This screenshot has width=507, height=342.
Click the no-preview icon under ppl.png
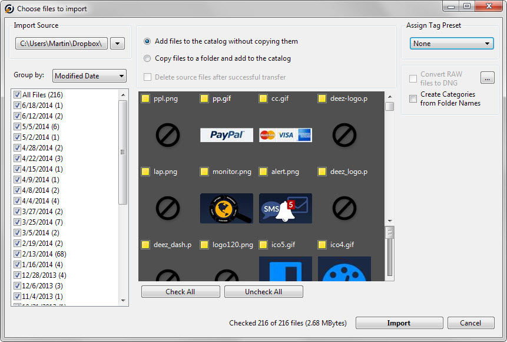pos(168,135)
